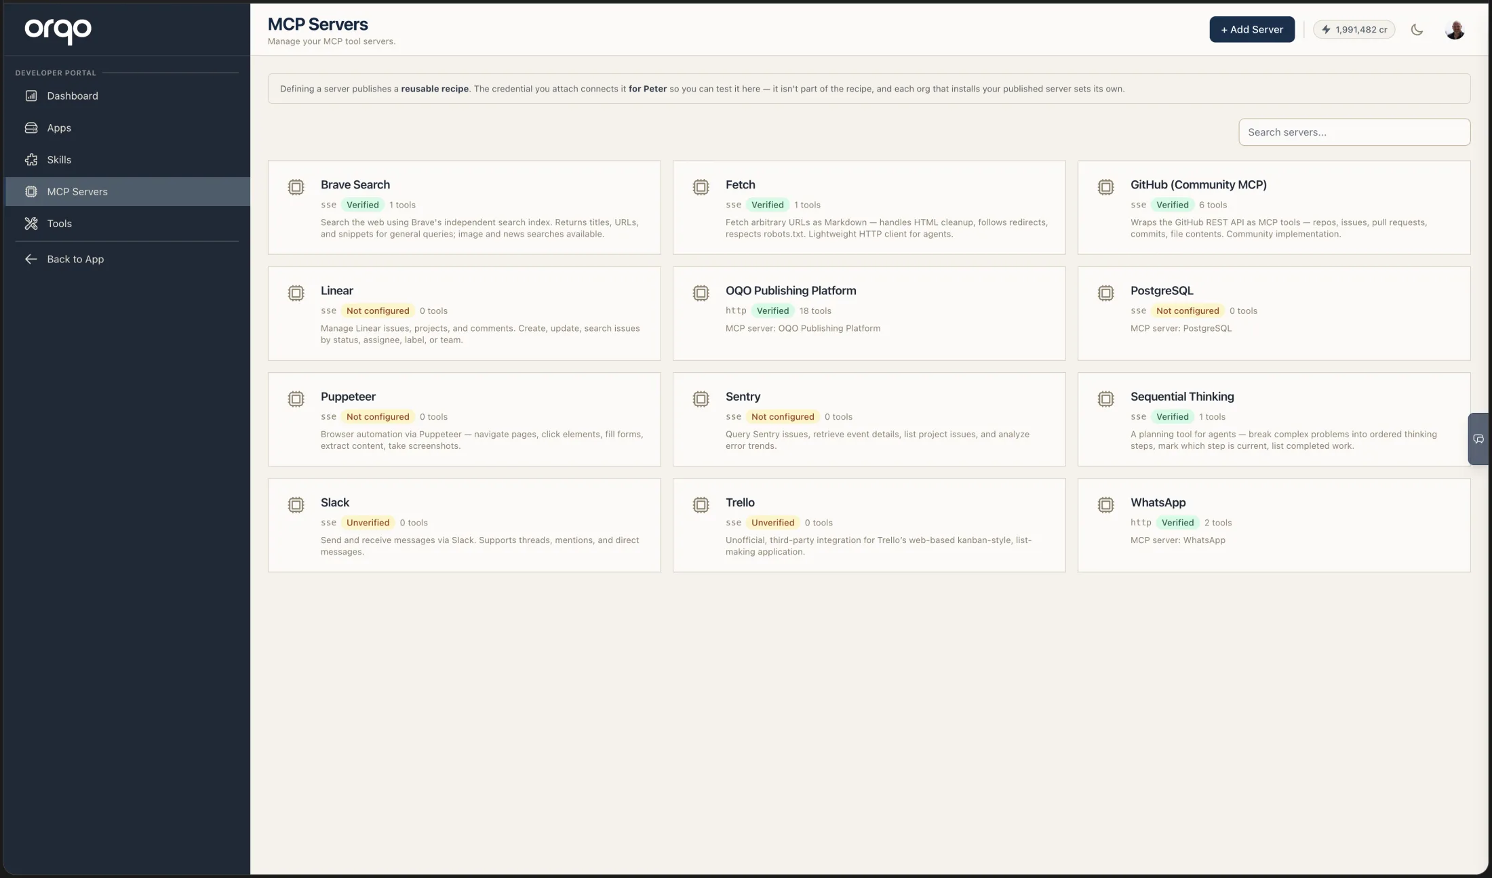Screen dimensions: 1492x878
Task: Click Unverified badge on Trello
Action: click(x=772, y=523)
